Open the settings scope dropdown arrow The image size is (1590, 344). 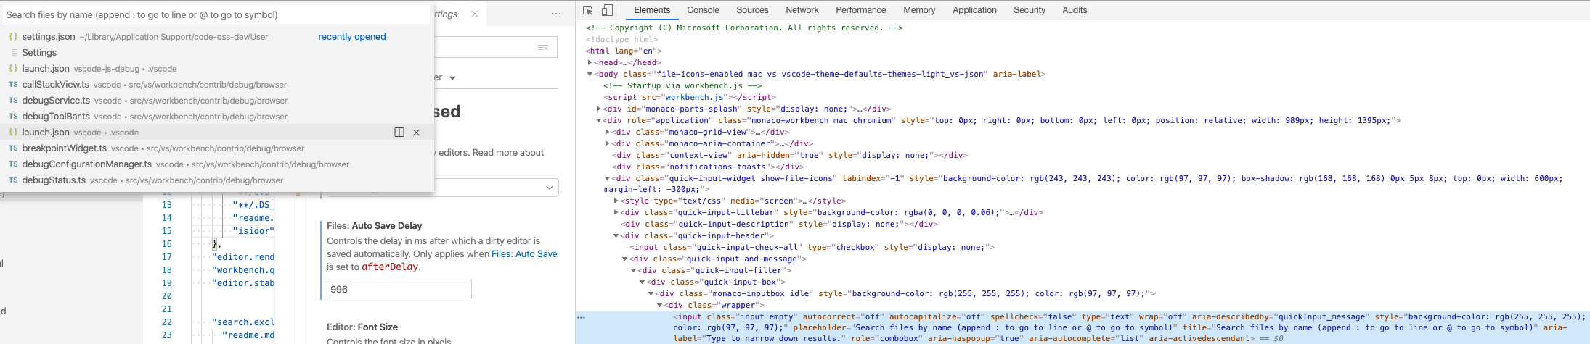[452, 77]
